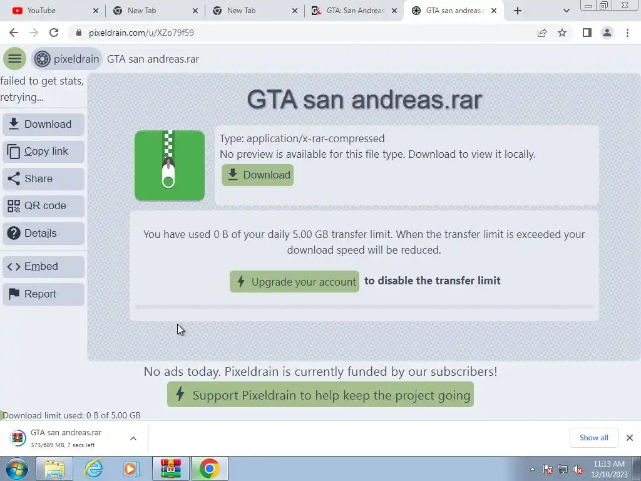Open the tab search dropdown

point(566,11)
